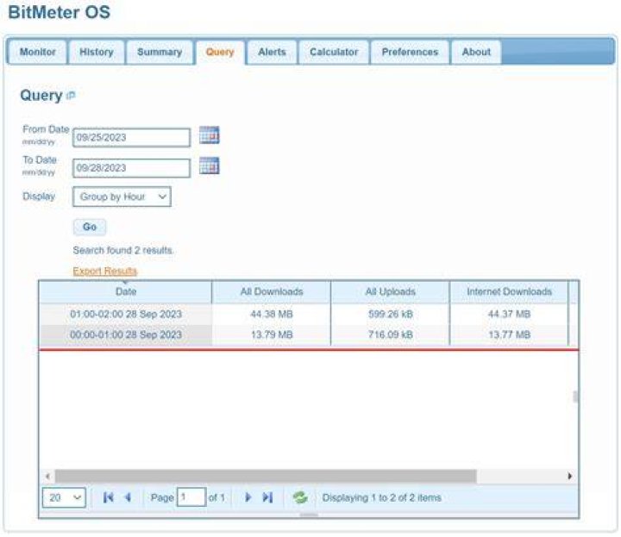Screen dimensions: 621x537
Task: Go to last page of results
Action: click(x=267, y=497)
